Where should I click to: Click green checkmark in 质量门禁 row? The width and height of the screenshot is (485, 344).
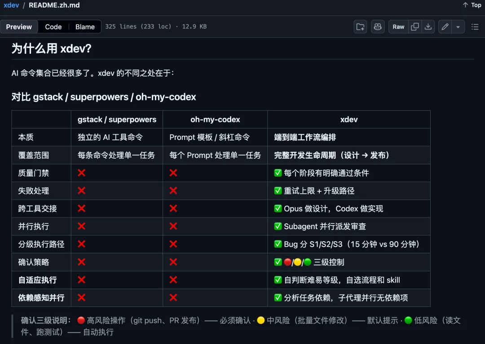coord(278,173)
